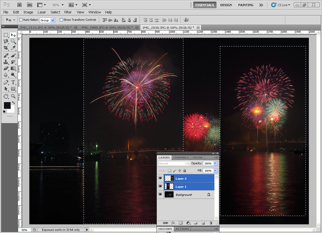Click the delete layer trash icon

point(211,223)
